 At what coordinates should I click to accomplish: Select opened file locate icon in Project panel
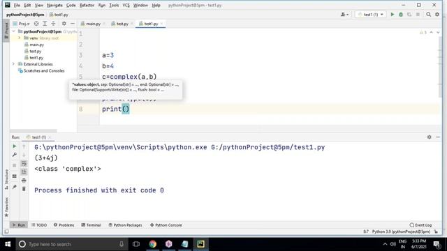point(36,24)
